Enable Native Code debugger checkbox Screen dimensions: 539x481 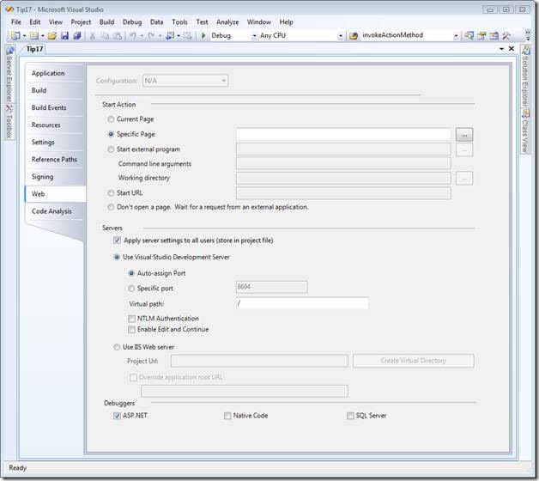227,416
